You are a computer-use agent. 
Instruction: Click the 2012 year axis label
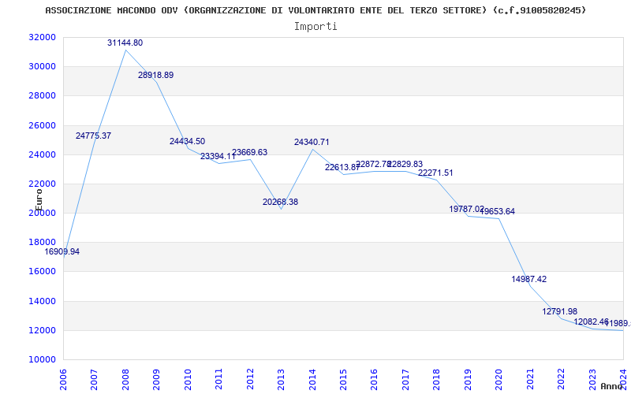(x=250, y=378)
